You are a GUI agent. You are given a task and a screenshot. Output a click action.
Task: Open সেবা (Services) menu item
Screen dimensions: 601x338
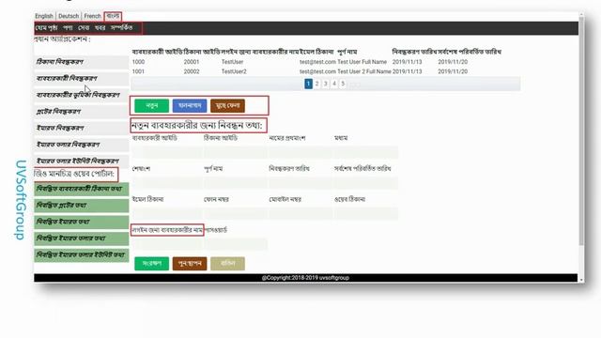coord(84,28)
